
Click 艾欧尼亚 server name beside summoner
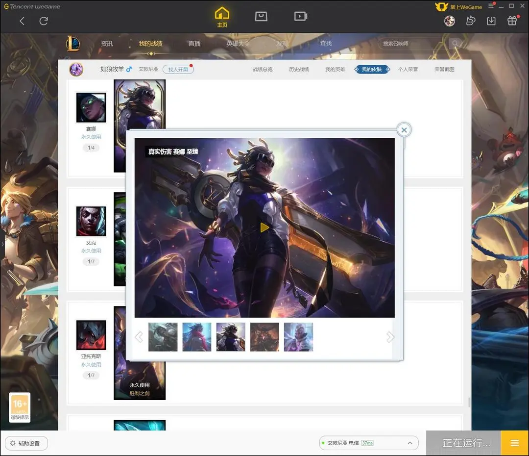tap(148, 69)
